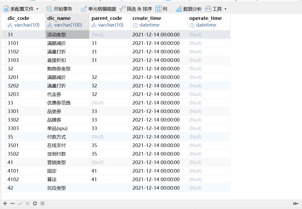Click the discard changes X icon

(28, 203)
